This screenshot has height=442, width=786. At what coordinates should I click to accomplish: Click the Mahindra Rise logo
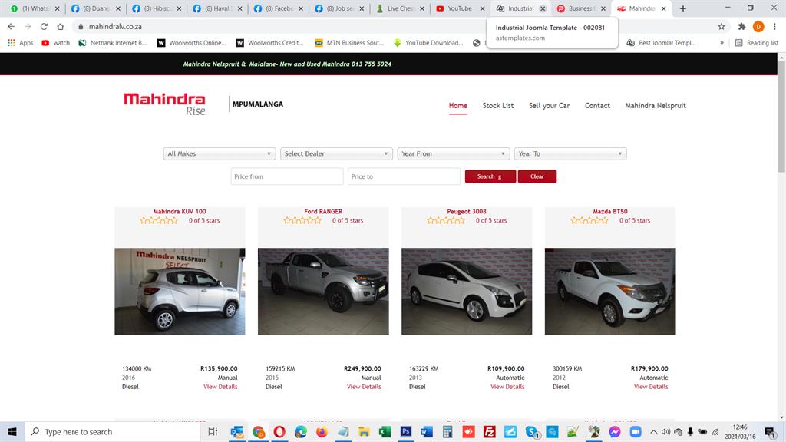pos(165,104)
